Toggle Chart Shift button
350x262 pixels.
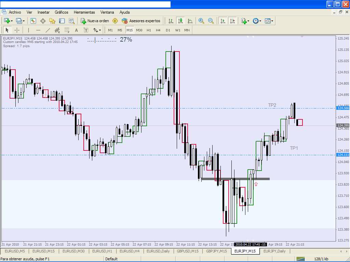pyautogui.click(x=232, y=21)
